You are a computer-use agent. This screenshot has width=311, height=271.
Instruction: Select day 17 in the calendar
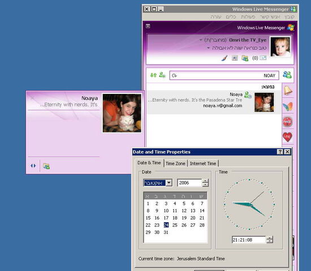pos(166,218)
